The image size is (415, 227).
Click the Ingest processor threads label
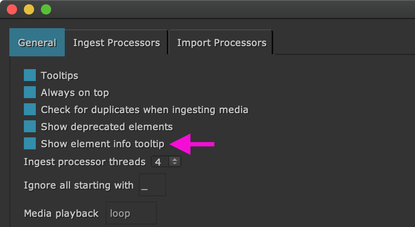84,162
